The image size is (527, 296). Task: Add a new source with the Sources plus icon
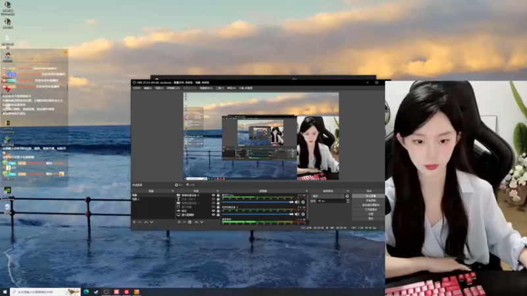(x=179, y=222)
